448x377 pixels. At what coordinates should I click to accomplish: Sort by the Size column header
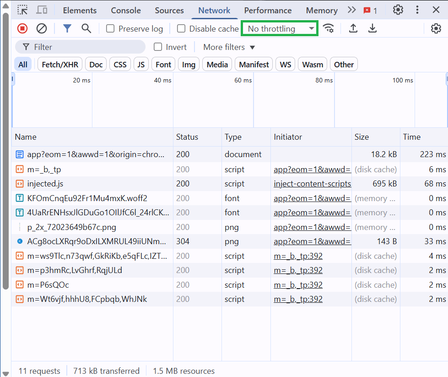376,137
